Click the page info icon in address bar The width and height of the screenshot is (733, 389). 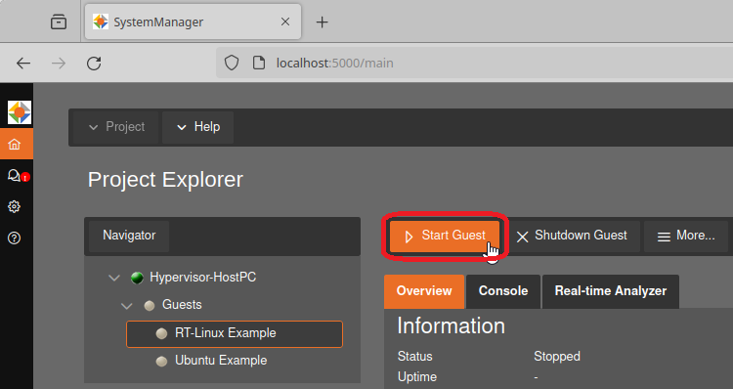259,63
